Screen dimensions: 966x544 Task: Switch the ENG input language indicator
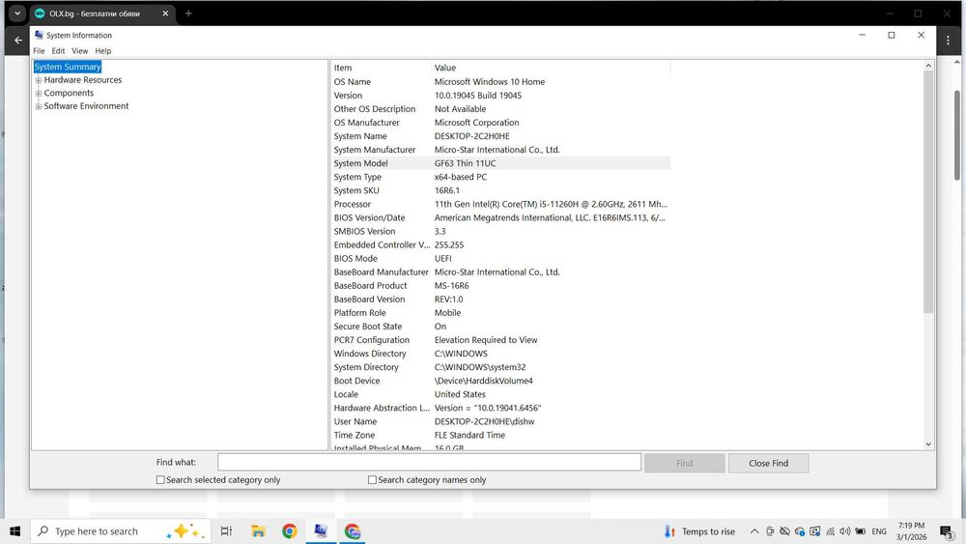point(879,531)
